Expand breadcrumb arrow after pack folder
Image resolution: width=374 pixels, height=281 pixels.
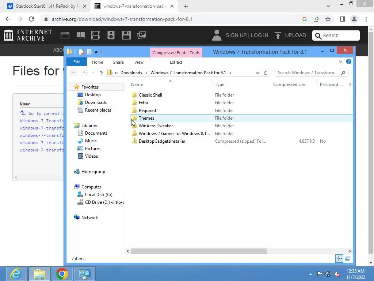click(x=230, y=73)
